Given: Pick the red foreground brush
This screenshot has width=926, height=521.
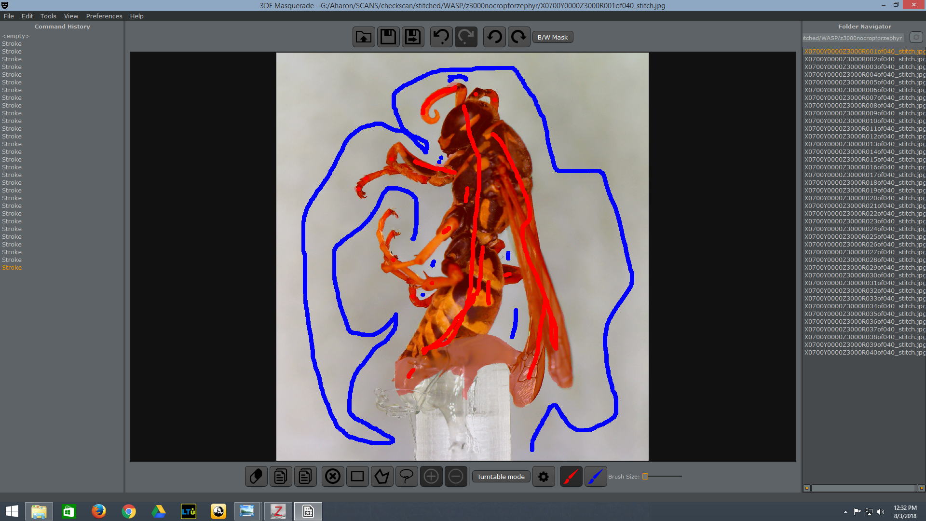Looking at the screenshot, I should [x=571, y=477].
